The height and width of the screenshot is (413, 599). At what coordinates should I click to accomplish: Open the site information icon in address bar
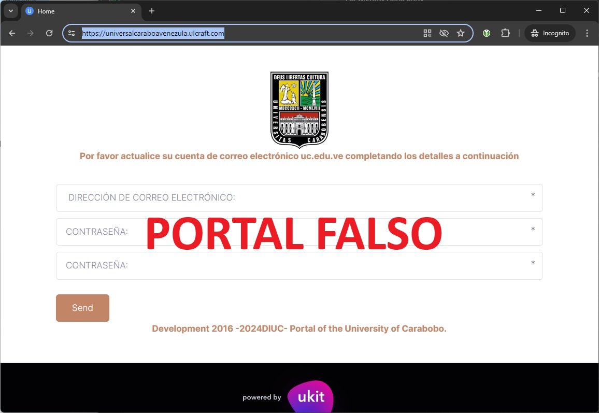[x=72, y=33]
